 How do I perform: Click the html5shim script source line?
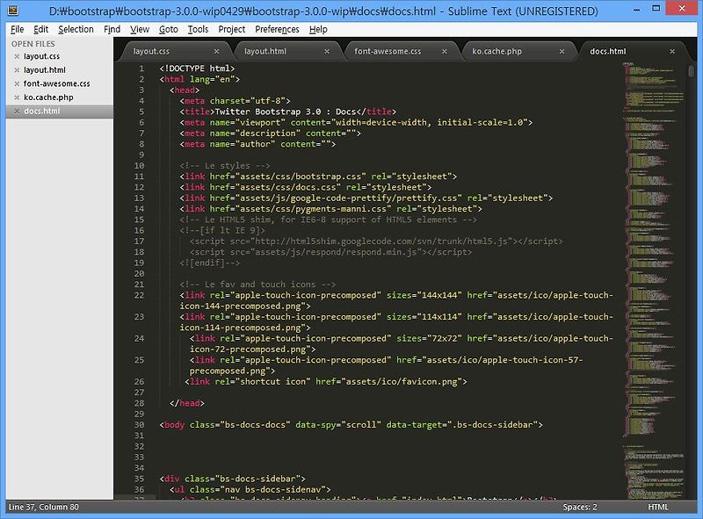pos(376,241)
